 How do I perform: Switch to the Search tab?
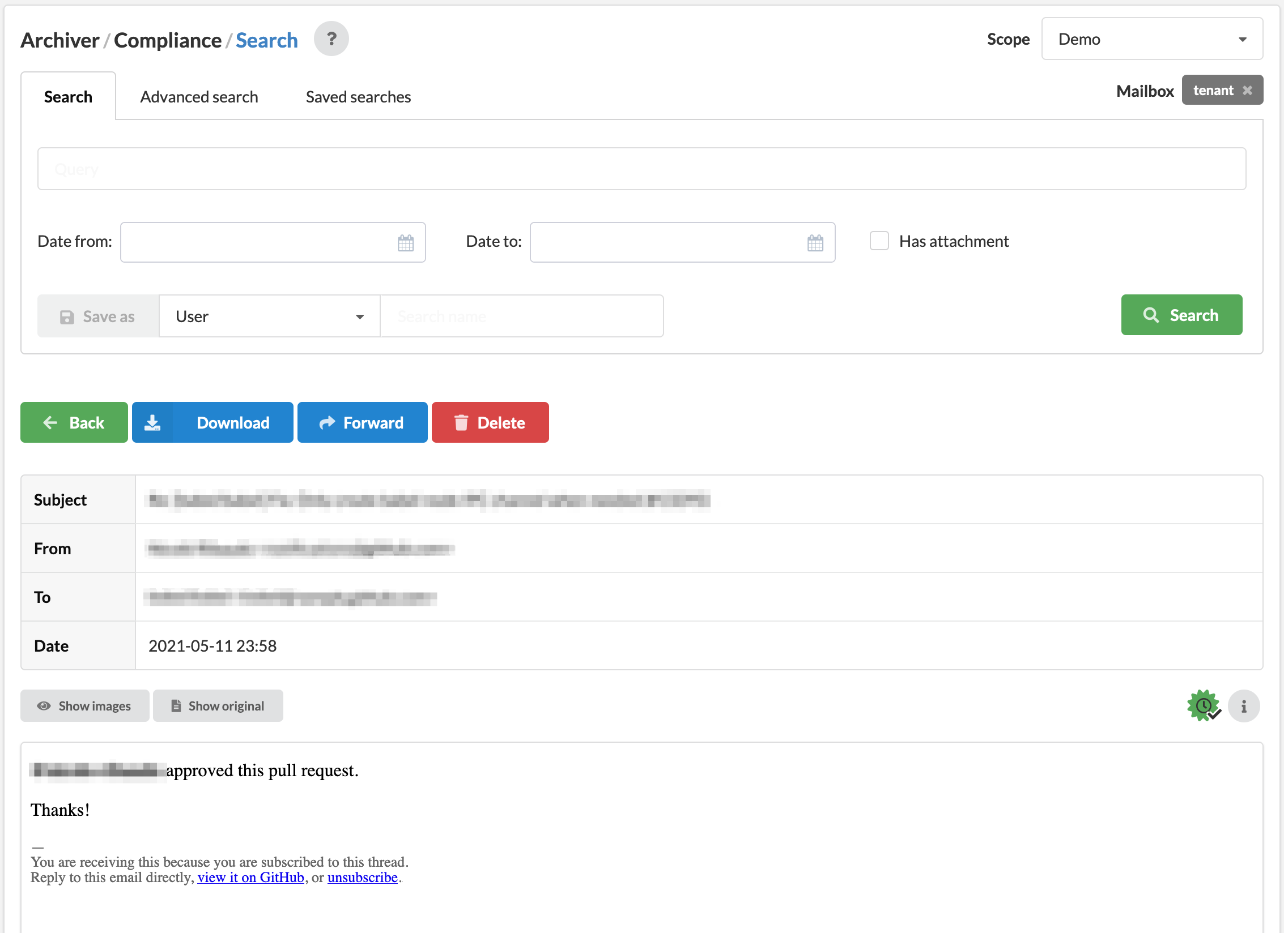coord(68,96)
